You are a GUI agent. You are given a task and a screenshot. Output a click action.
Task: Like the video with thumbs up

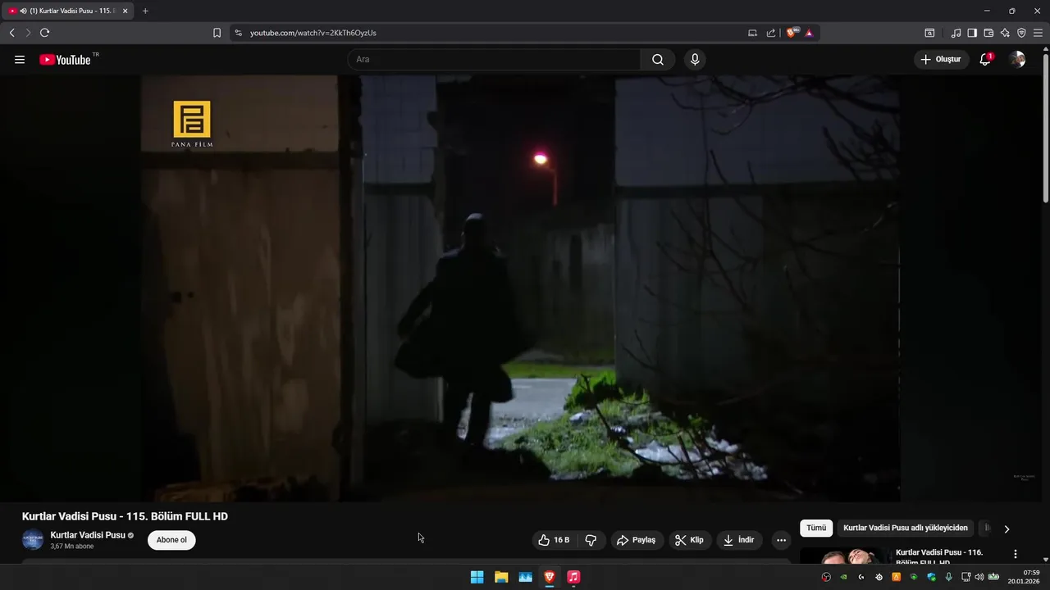pos(554,540)
